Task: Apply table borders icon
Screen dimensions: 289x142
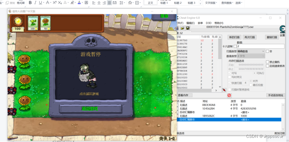Action: 137,3
